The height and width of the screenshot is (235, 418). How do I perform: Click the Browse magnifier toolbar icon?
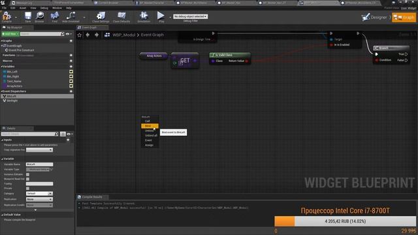pos(39,16)
